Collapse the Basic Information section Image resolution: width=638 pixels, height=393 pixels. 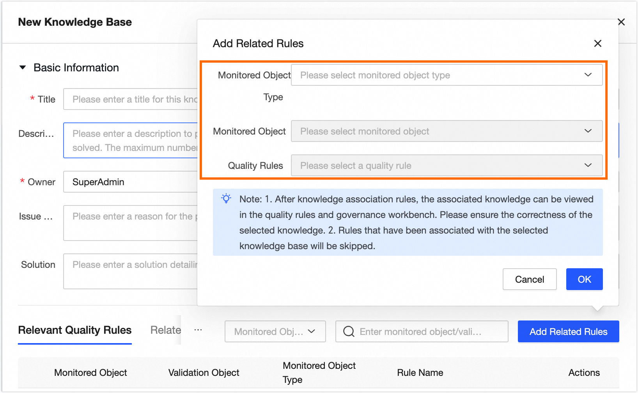[23, 67]
